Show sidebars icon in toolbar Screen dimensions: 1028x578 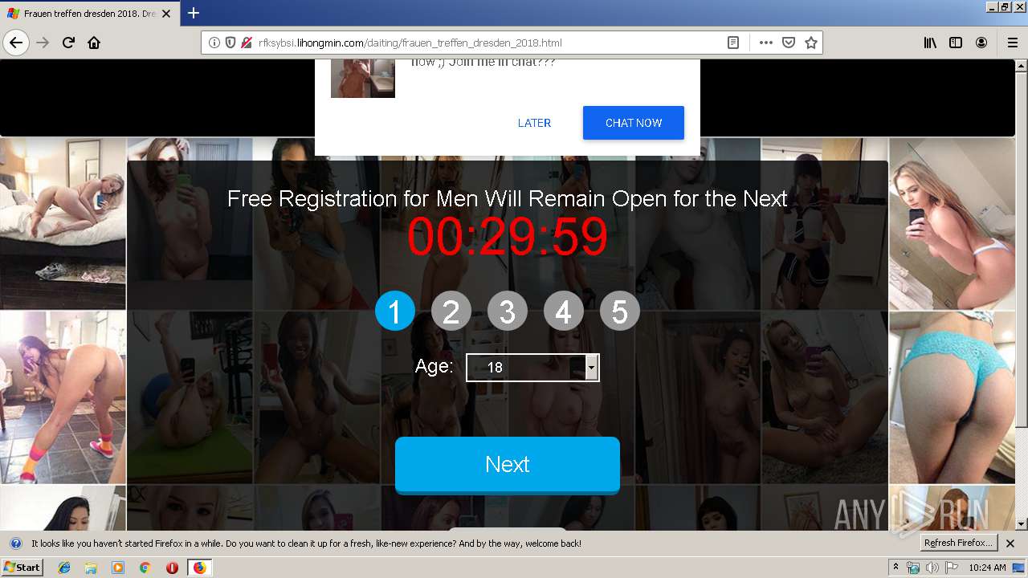pyautogui.click(x=956, y=43)
